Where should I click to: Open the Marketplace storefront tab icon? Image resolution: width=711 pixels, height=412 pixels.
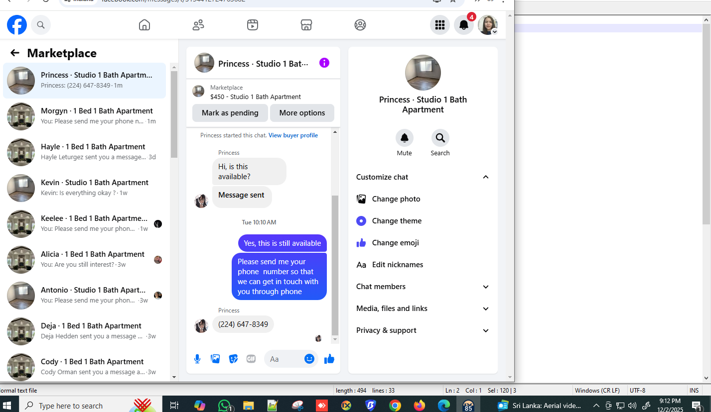click(x=306, y=25)
